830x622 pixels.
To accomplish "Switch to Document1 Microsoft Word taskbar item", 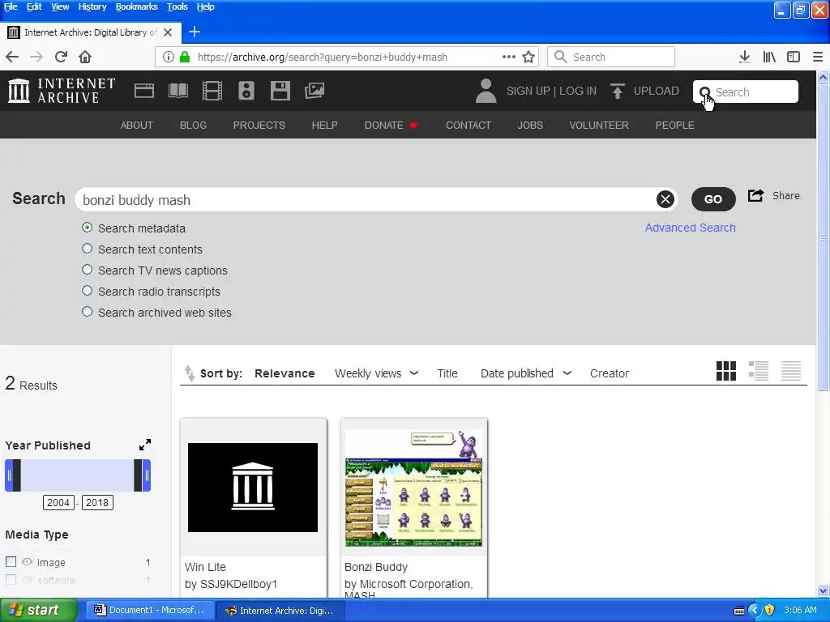I will click(x=150, y=611).
